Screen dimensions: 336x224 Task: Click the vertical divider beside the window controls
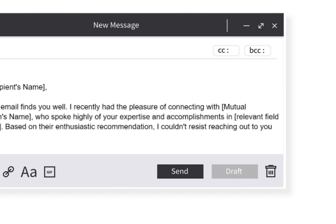click(x=227, y=25)
